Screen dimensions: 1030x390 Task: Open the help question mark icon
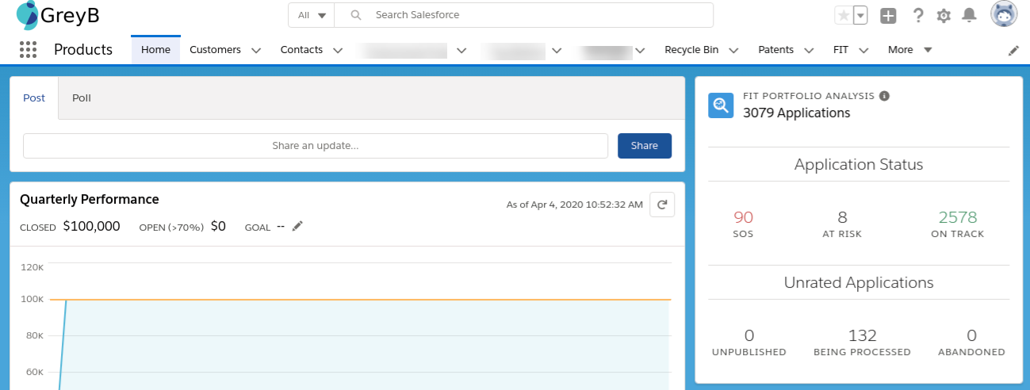pos(918,15)
